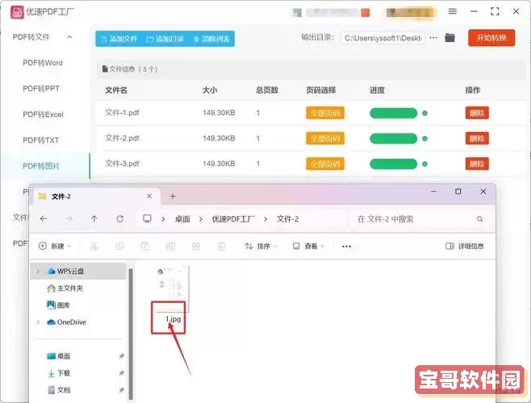Select PDF转Excel in the sidebar

(x=43, y=114)
